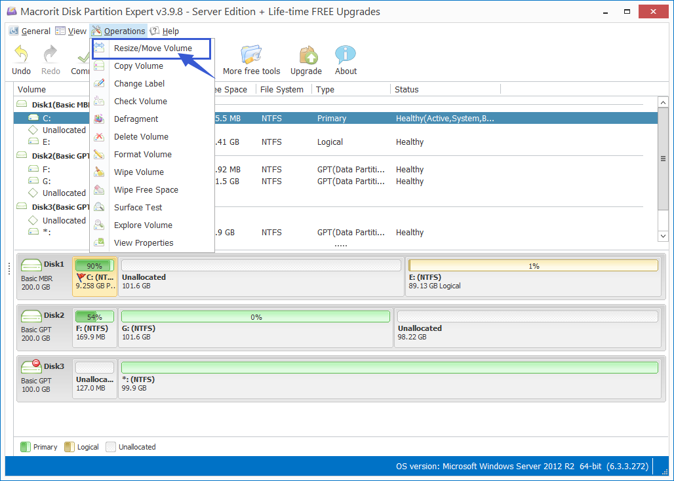
Task: Open the View menu
Action: pos(71,31)
